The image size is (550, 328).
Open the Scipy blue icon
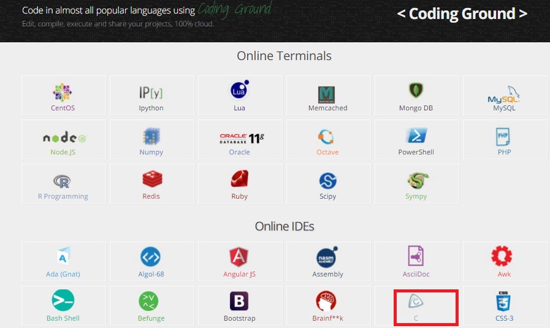(327, 181)
